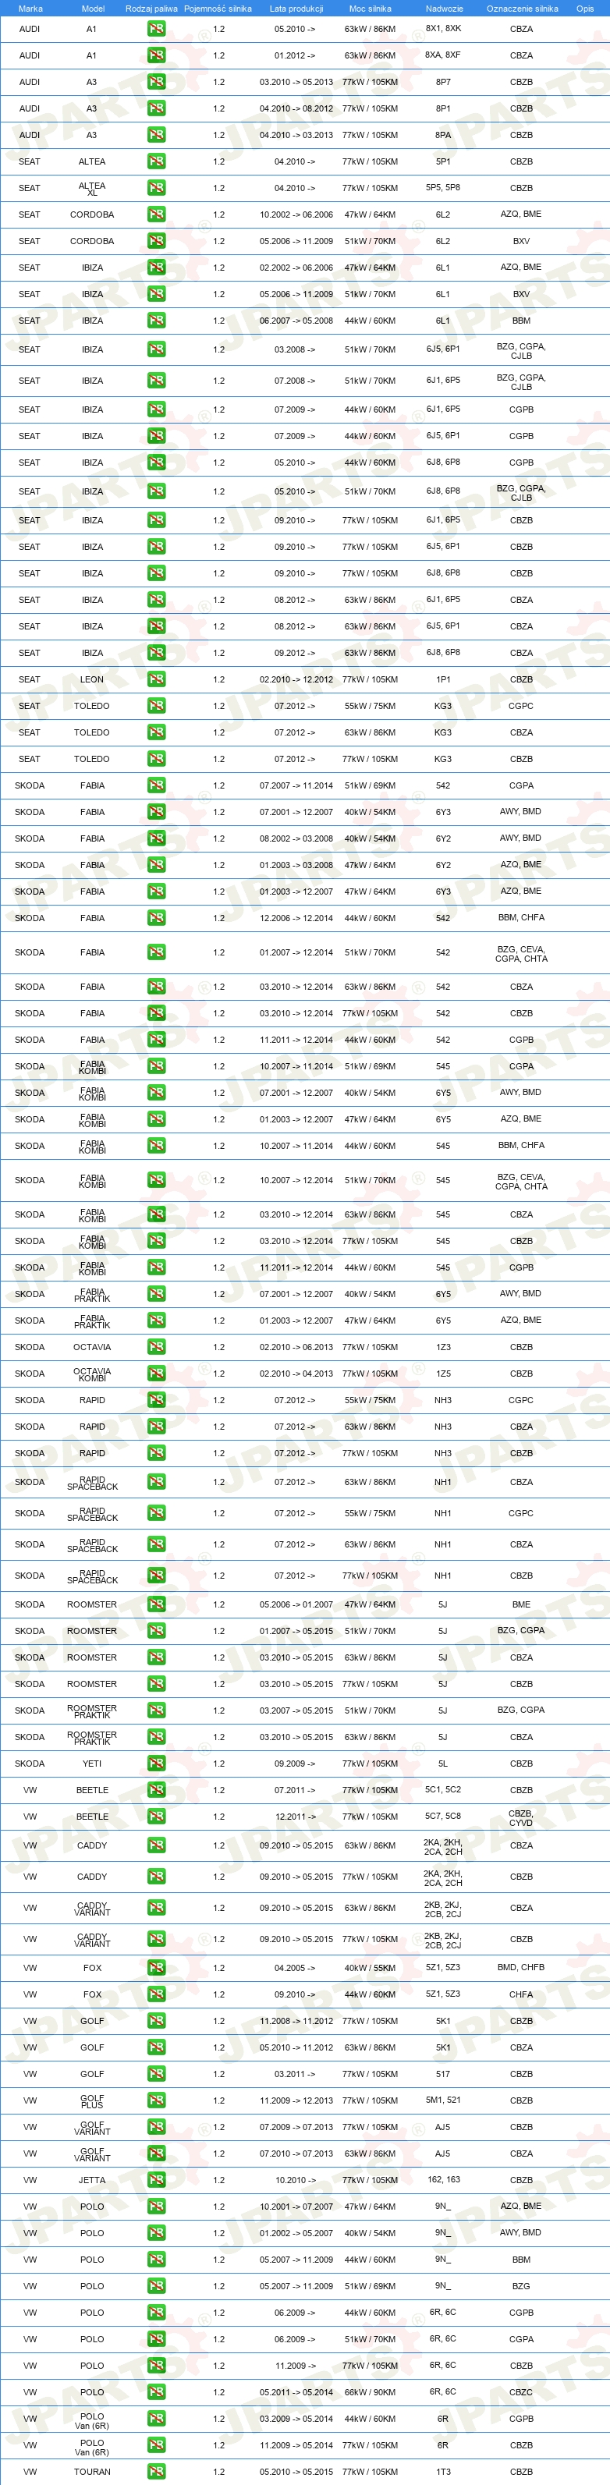Click the Marka column header
This screenshot has height=2485, width=610.
point(30,9)
